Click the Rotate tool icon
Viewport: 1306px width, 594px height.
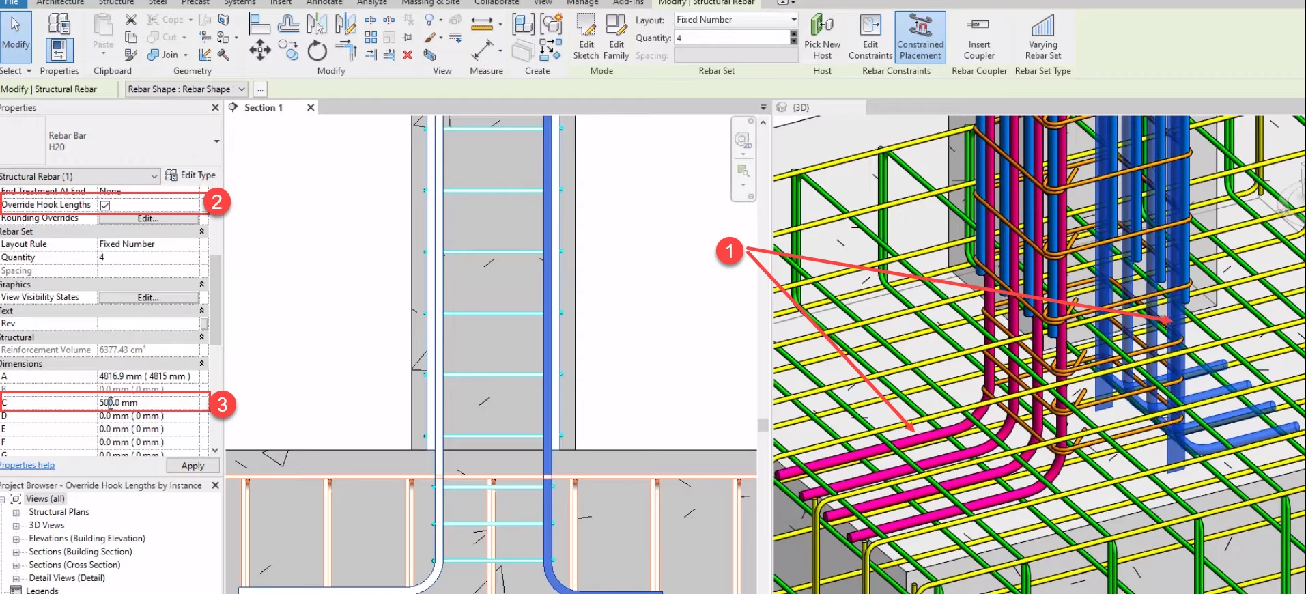317,51
